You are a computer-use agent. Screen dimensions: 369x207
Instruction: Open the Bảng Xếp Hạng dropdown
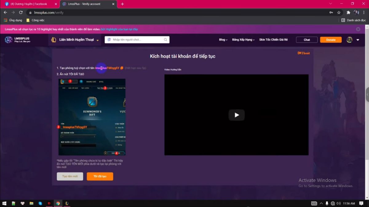243,40
